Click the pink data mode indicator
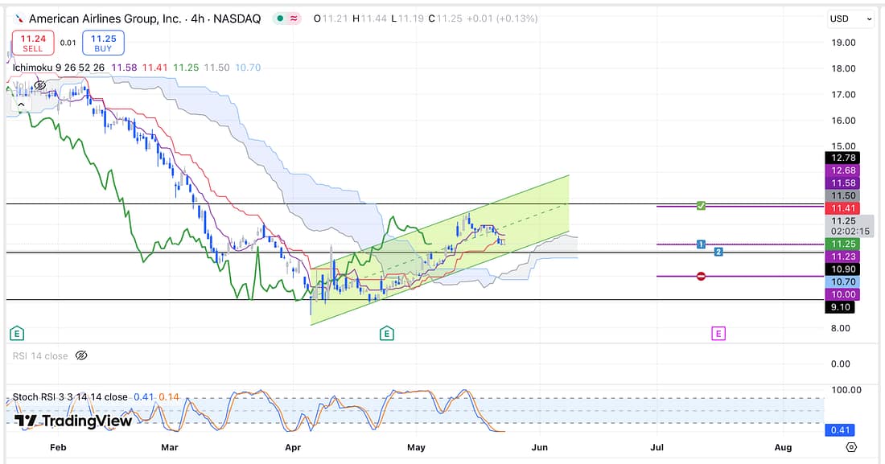 (296, 18)
